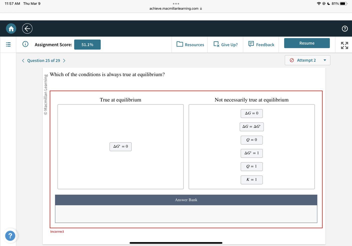This screenshot has width=352, height=246.
Task: Tap the three dots multitasking indicator
Action: pos(176,4)
